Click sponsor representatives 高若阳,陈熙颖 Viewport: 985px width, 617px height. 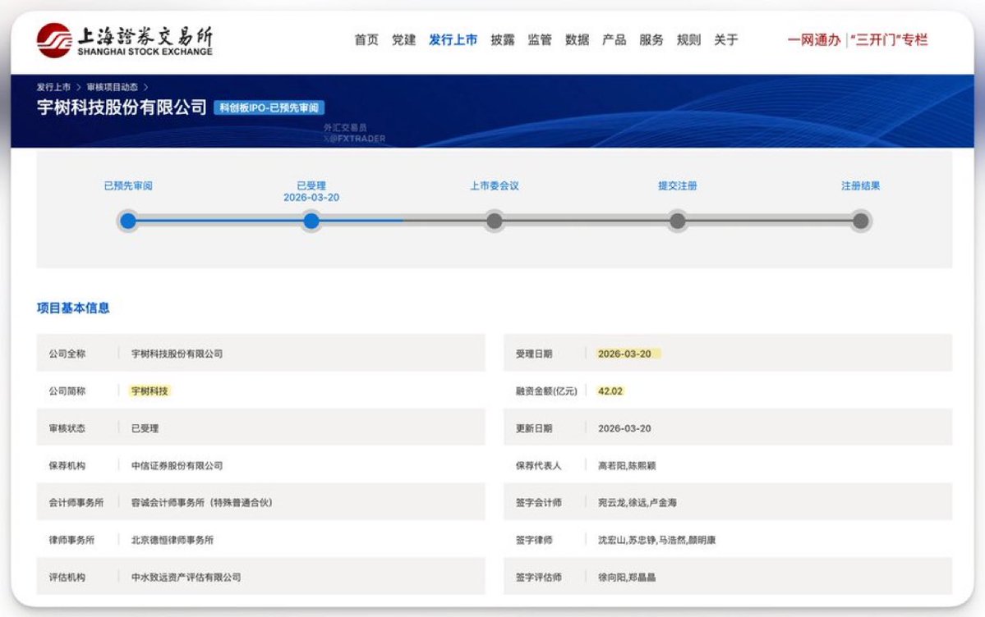click(x=626, y=466)
